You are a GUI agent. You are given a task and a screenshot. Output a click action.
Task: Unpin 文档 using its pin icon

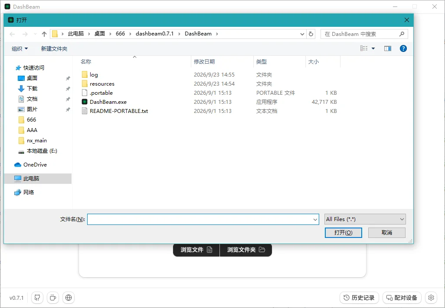click(x=68, y=99)
